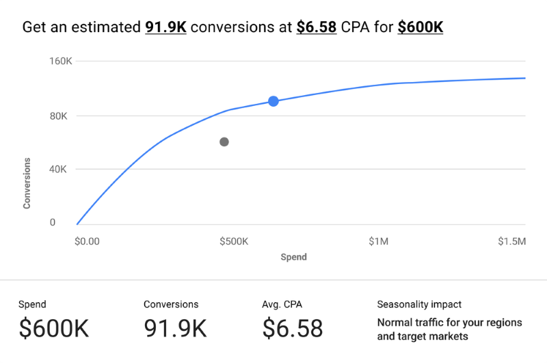
Task: Select the underlined $600K budget in heading
Action: [x=421, y=27]
